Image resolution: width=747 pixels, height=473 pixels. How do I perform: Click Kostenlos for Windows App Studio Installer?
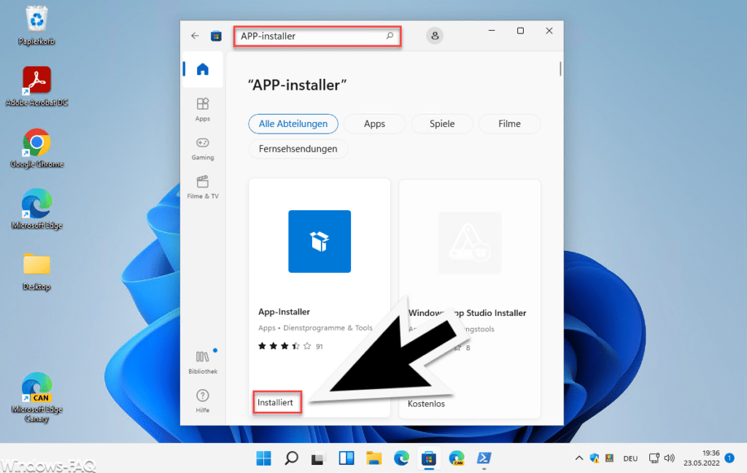tap(426, 404)
